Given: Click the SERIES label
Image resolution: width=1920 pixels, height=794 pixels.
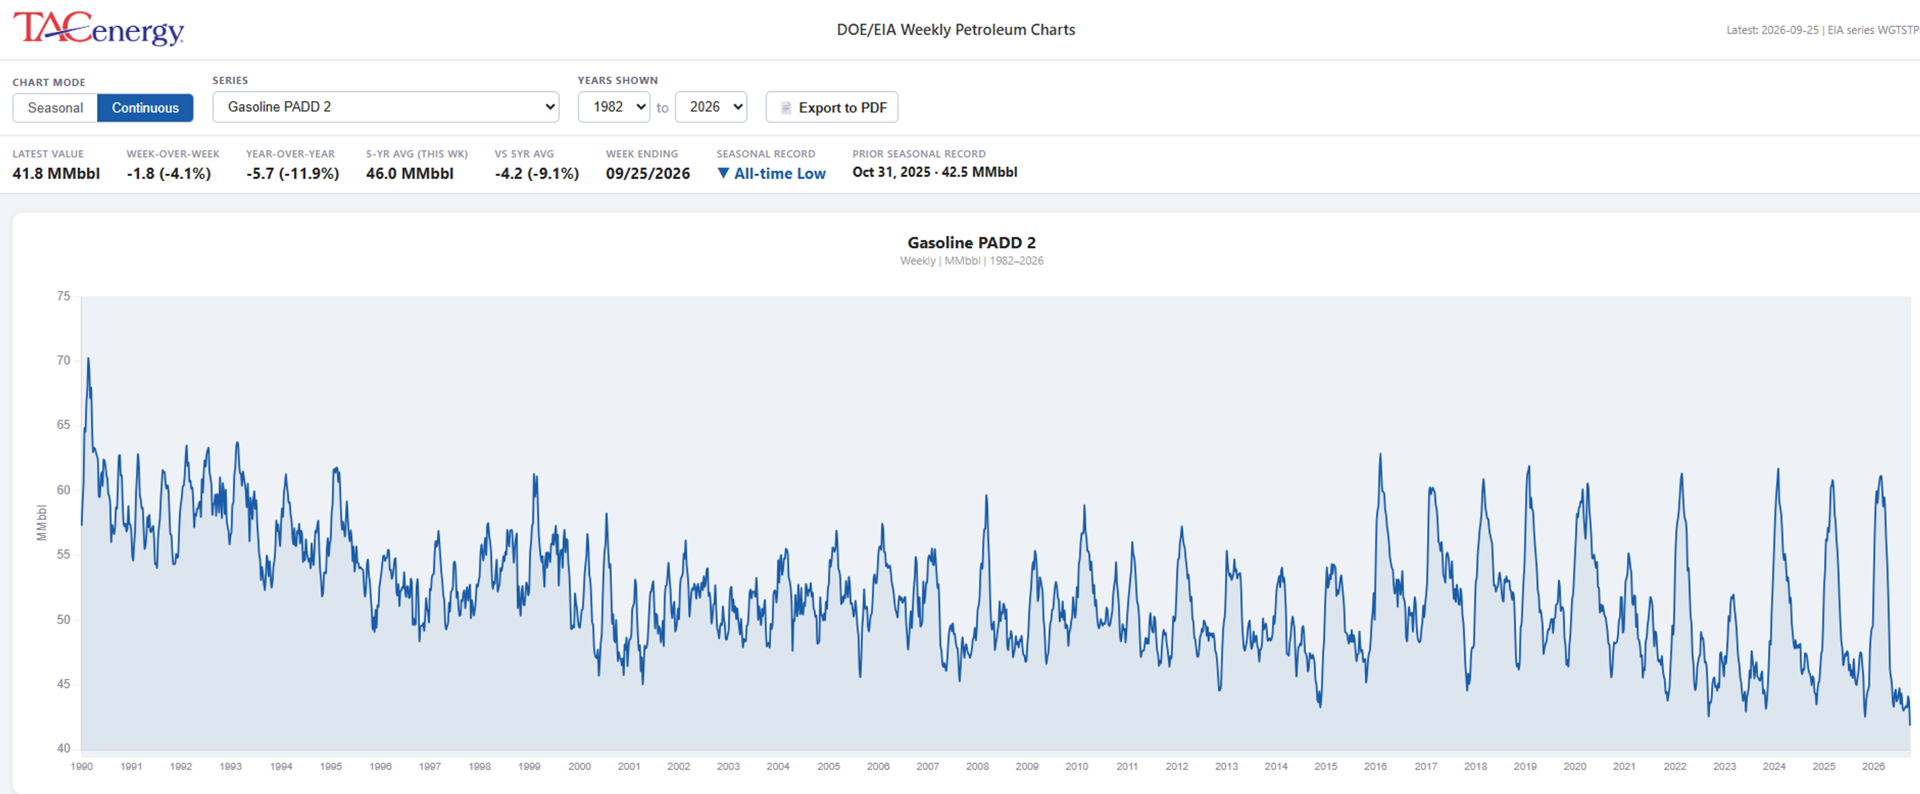Looking at the screenshot, I should click(230, 80).
